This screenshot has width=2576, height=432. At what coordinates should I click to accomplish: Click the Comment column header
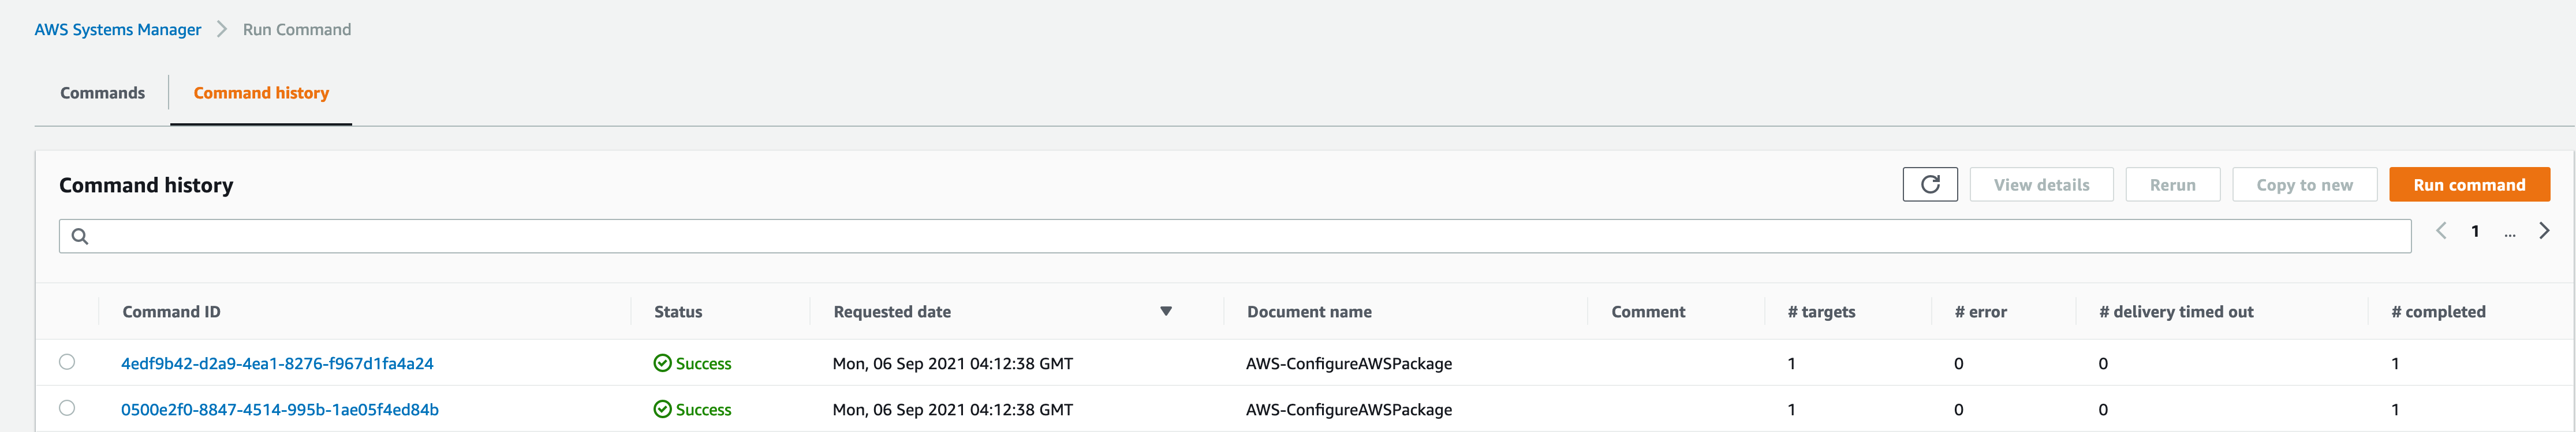click(x=1648, y=311)
